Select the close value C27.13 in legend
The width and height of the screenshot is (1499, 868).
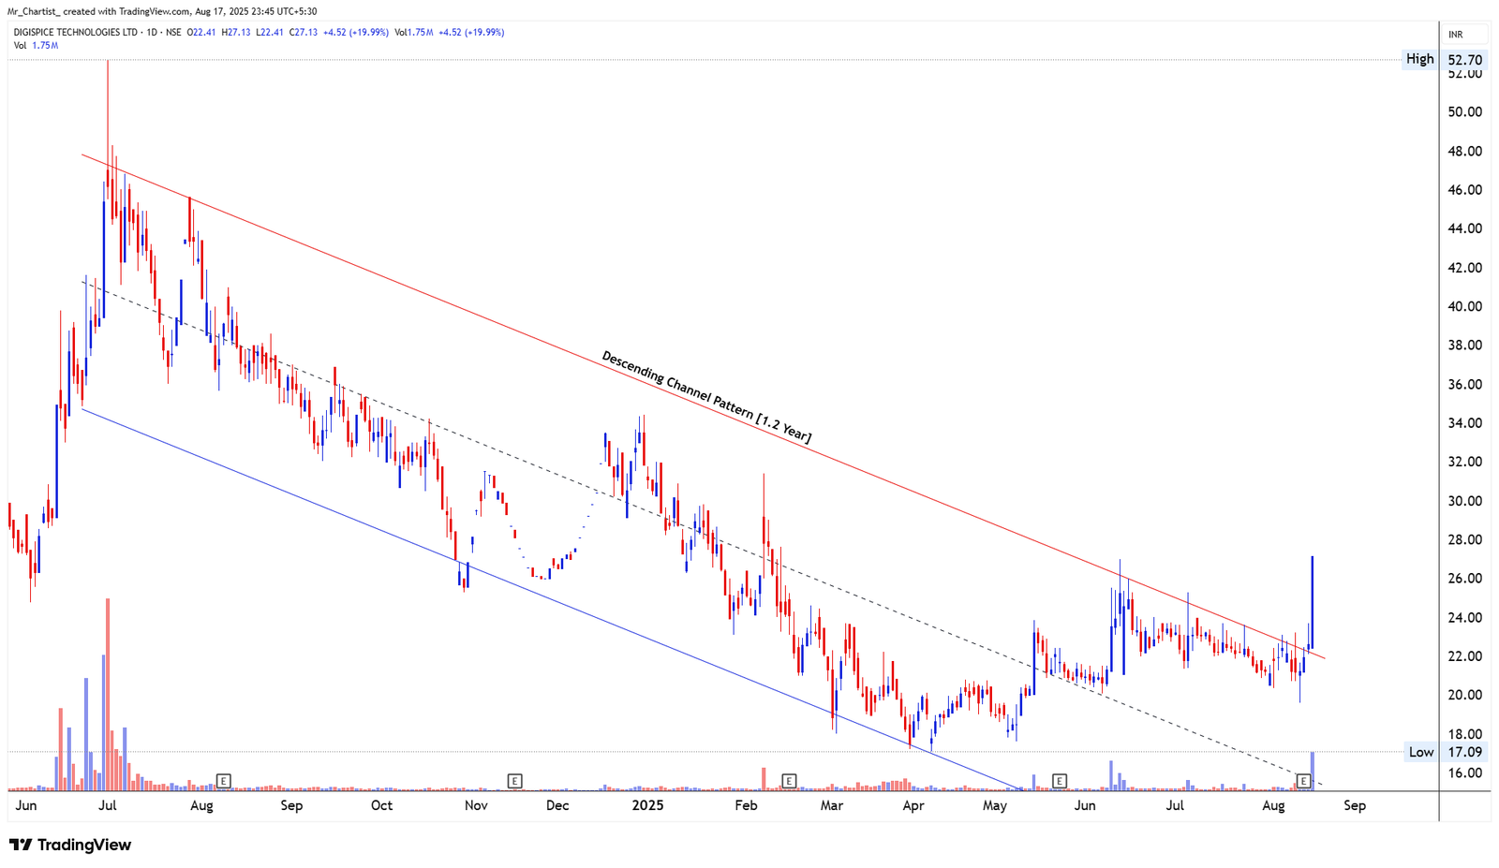303,31
